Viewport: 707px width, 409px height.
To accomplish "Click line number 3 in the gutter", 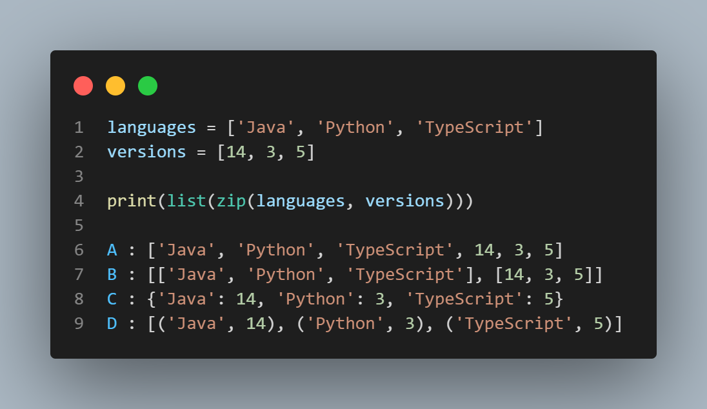I will pyautogui.click(x=79, y=176).
